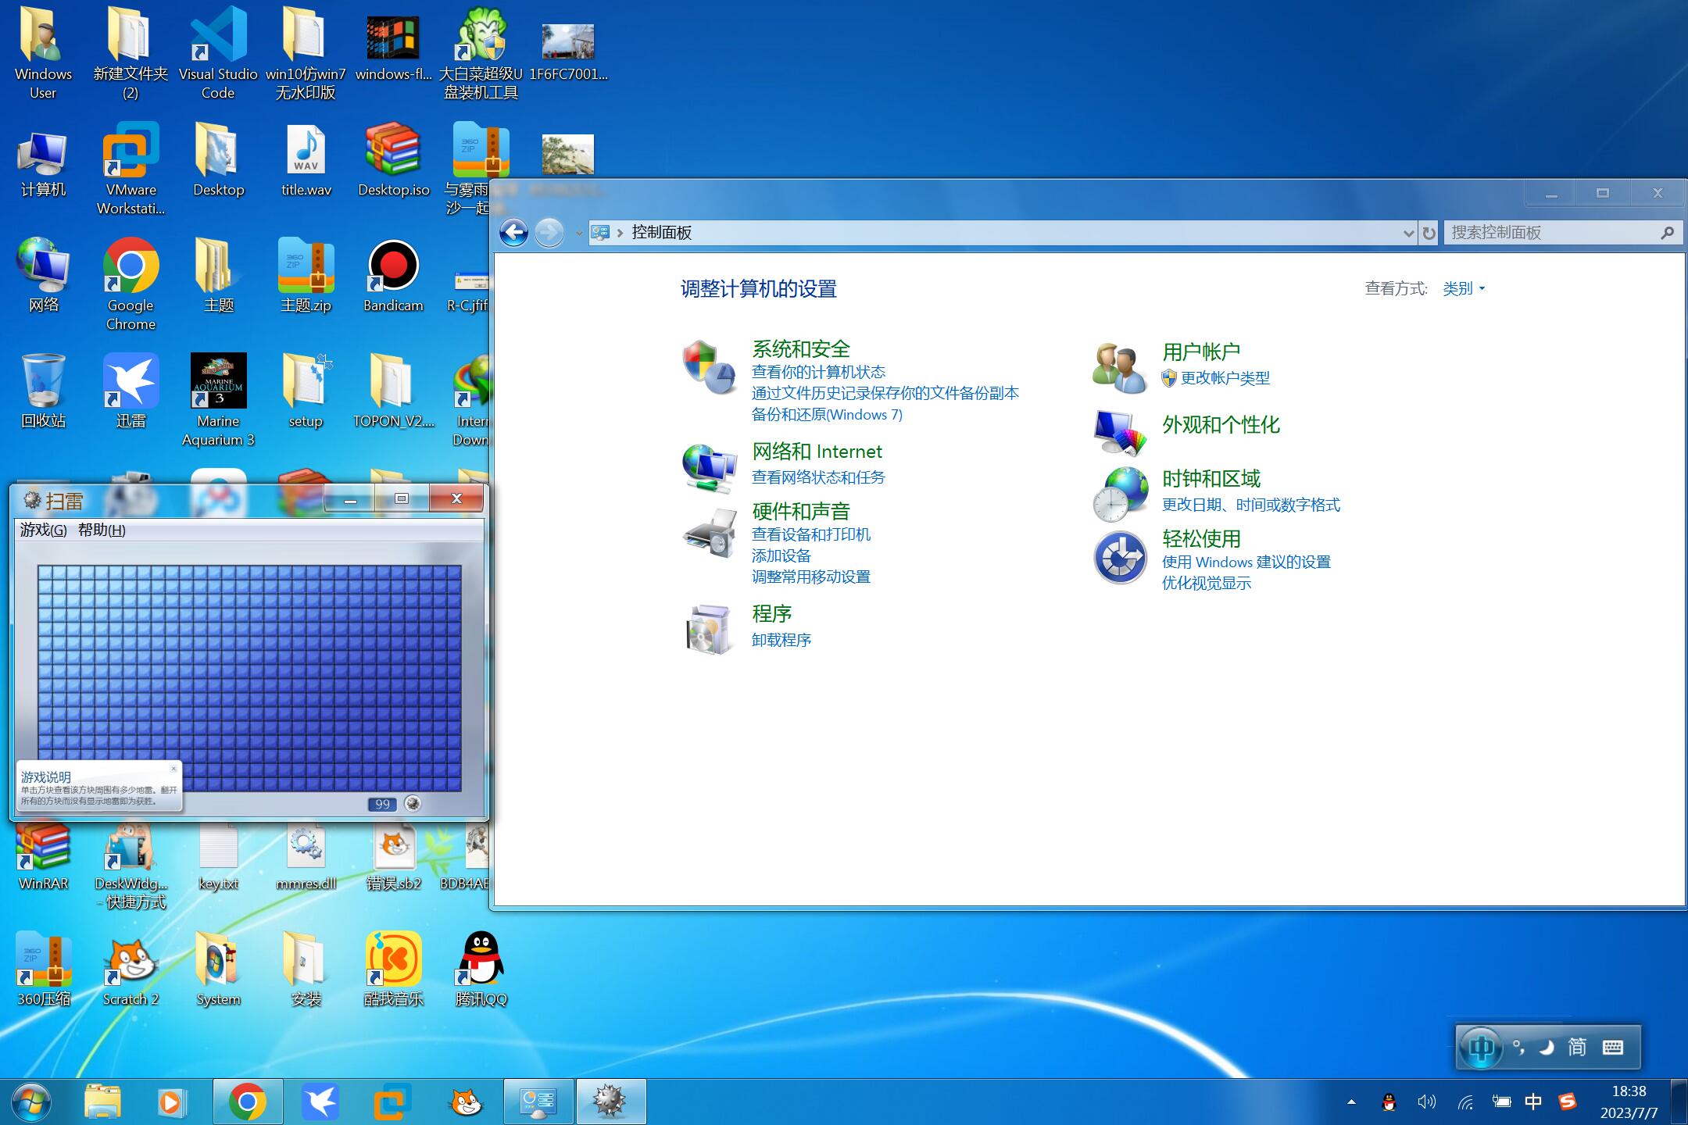
Task: Select 腾讯QQ penguin desktop icon
Action: coord(481,969)
